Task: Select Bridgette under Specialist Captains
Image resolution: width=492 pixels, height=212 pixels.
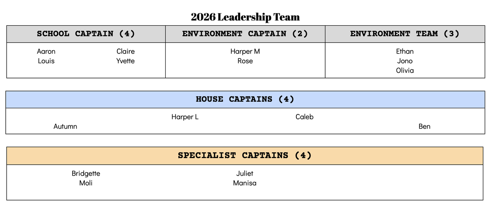Action: point(86,174)
